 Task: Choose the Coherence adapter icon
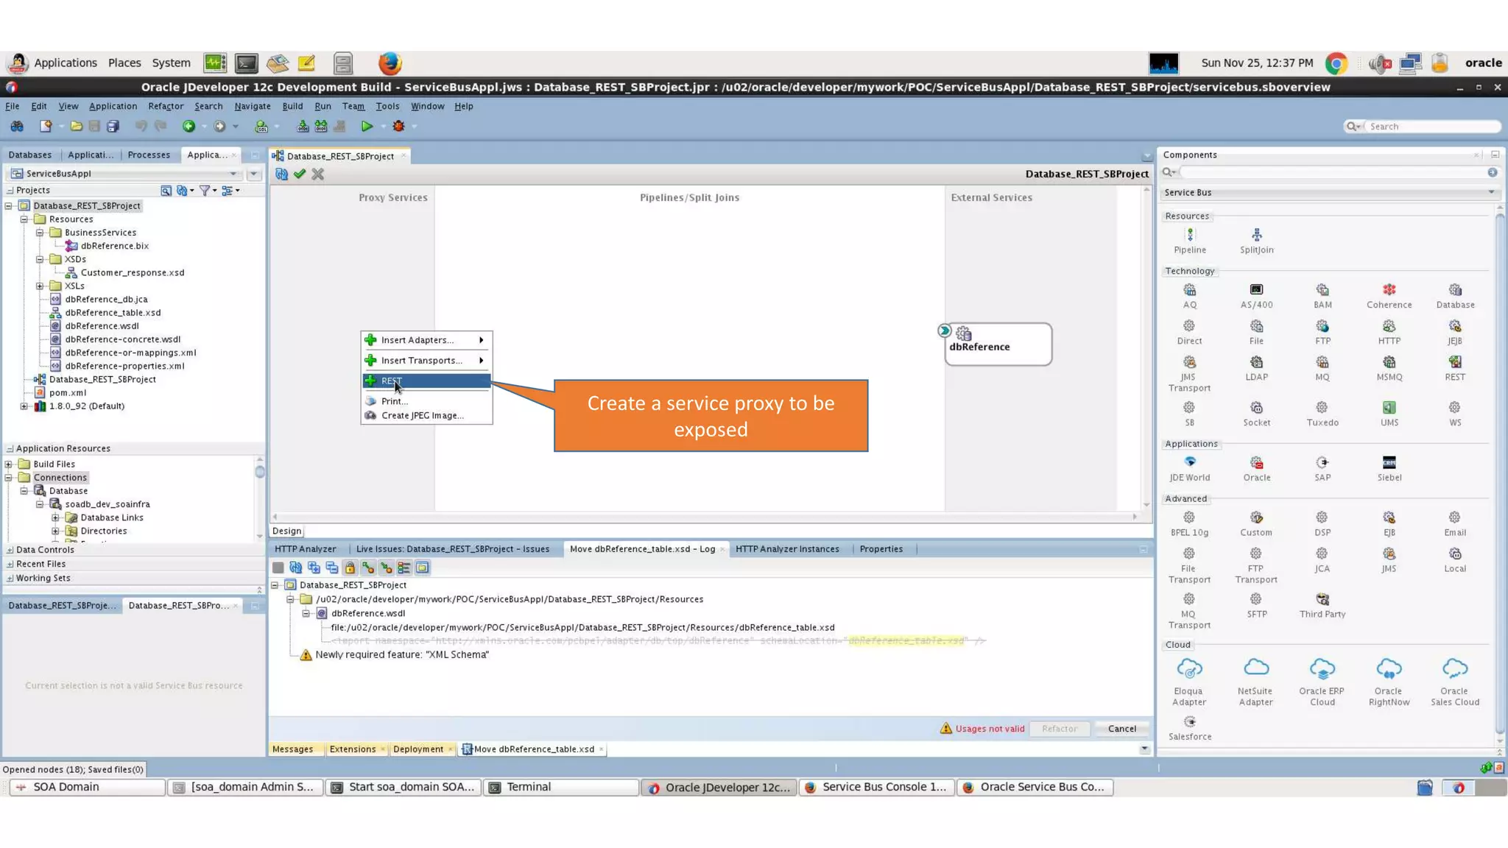[1389, 290]
